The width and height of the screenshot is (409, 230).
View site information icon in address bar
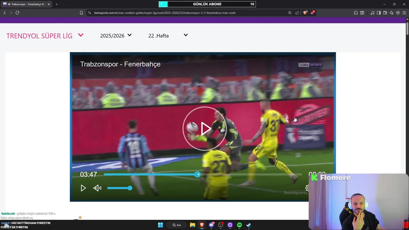(90, 13)
